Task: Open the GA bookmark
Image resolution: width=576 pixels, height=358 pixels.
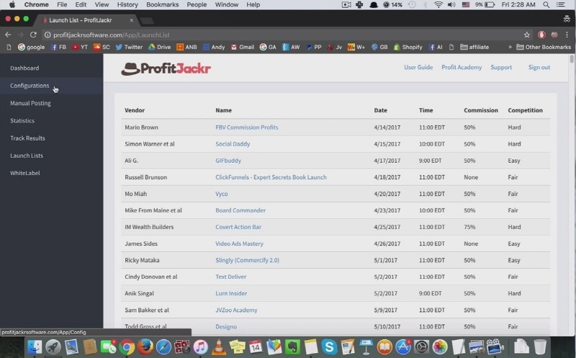Action: (268, 47)
